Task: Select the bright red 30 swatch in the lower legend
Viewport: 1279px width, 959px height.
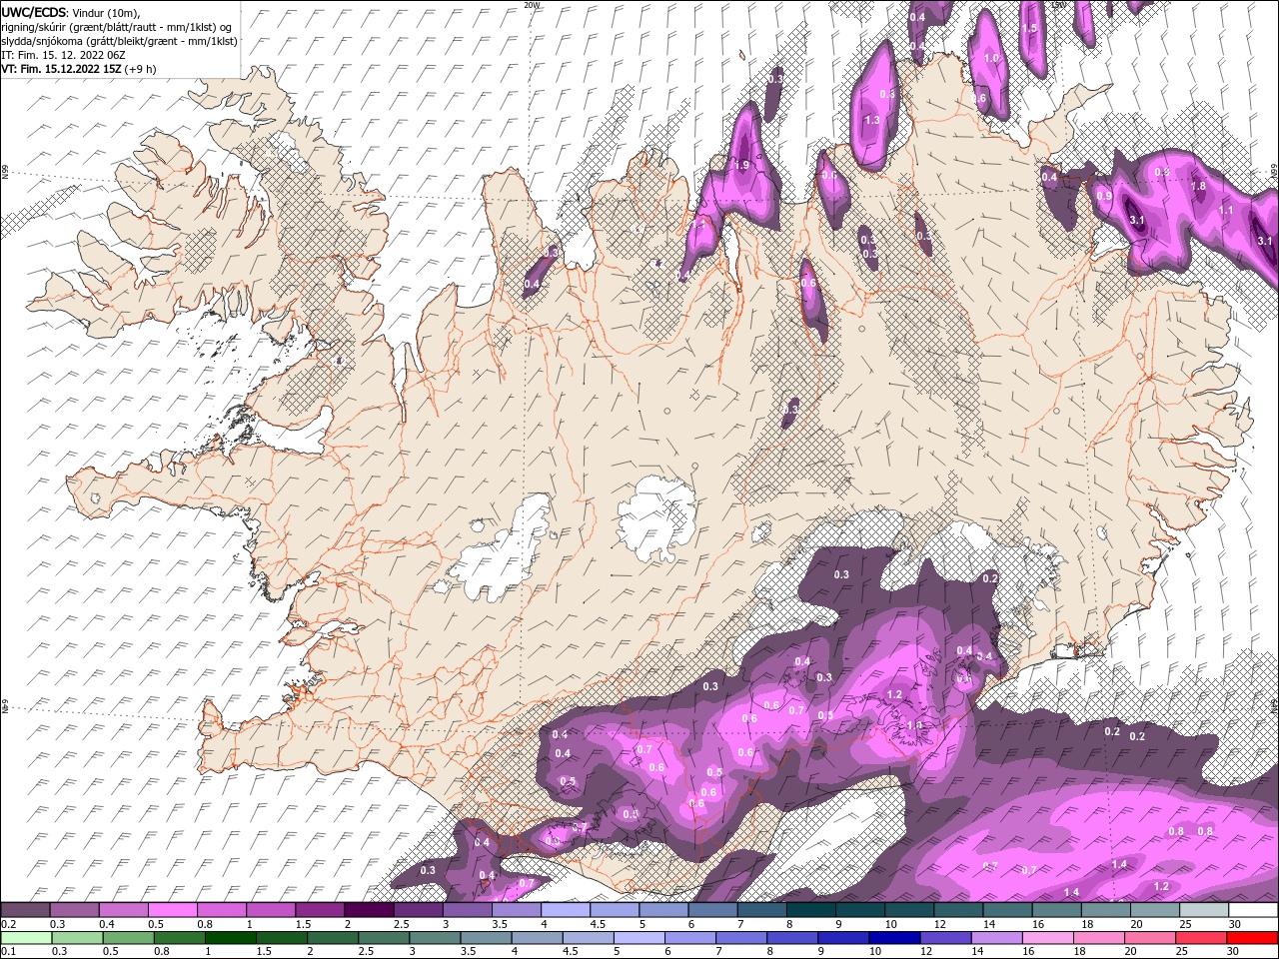Action: pos(1251,938)
